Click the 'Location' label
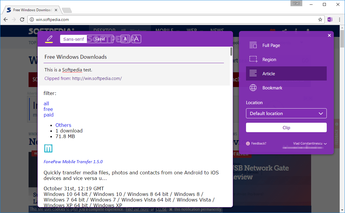 [254, 103]
